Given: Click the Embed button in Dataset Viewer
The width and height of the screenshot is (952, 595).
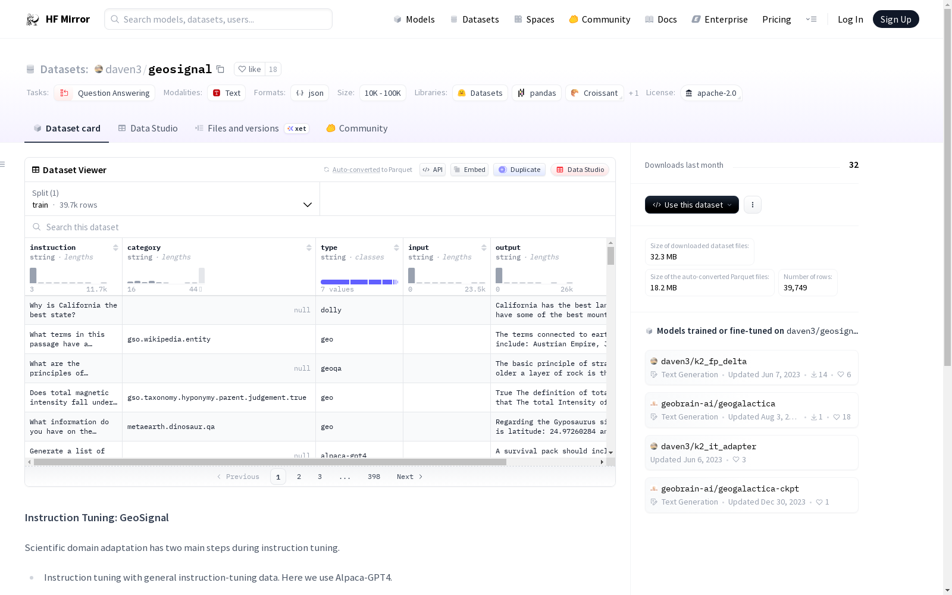Looking at the screenshot, I should click(469, 170).
